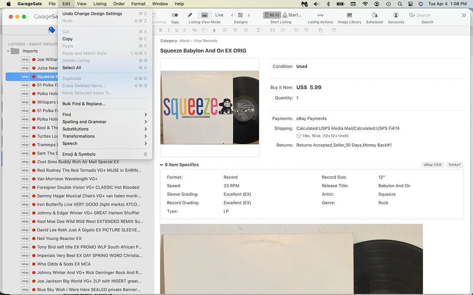Image resolution: width=473 pixels, height=295 pixels.
Task: Open Emoji & Symbols
Action: (105, 154)
